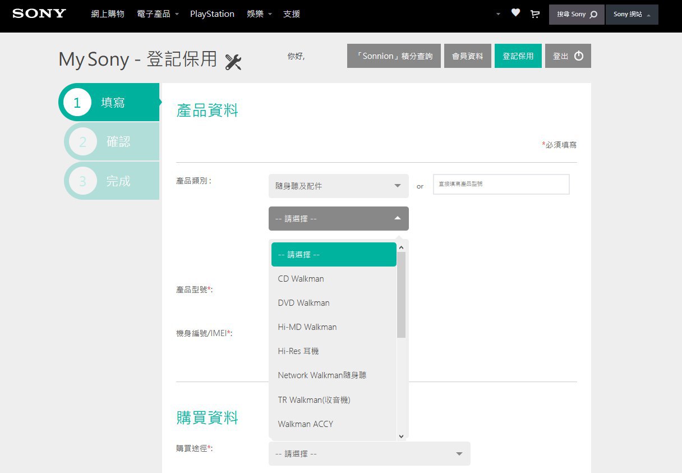Image resolution: width=682 pixels, height=473 pixels.
Task: Select step 2 確認 tab
Action: tap(112, 141)
